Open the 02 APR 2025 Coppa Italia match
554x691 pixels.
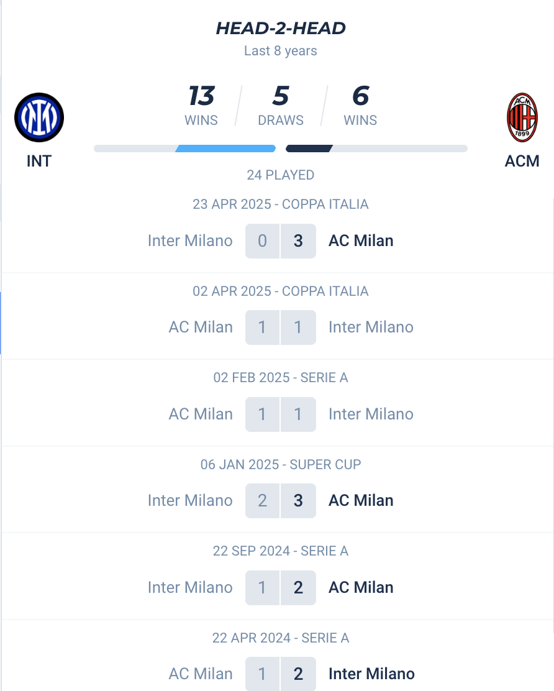click(278, 316)
